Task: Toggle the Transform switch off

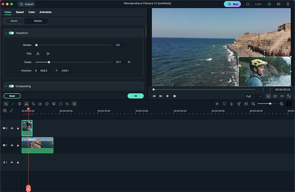Action: tap(11, 33)
